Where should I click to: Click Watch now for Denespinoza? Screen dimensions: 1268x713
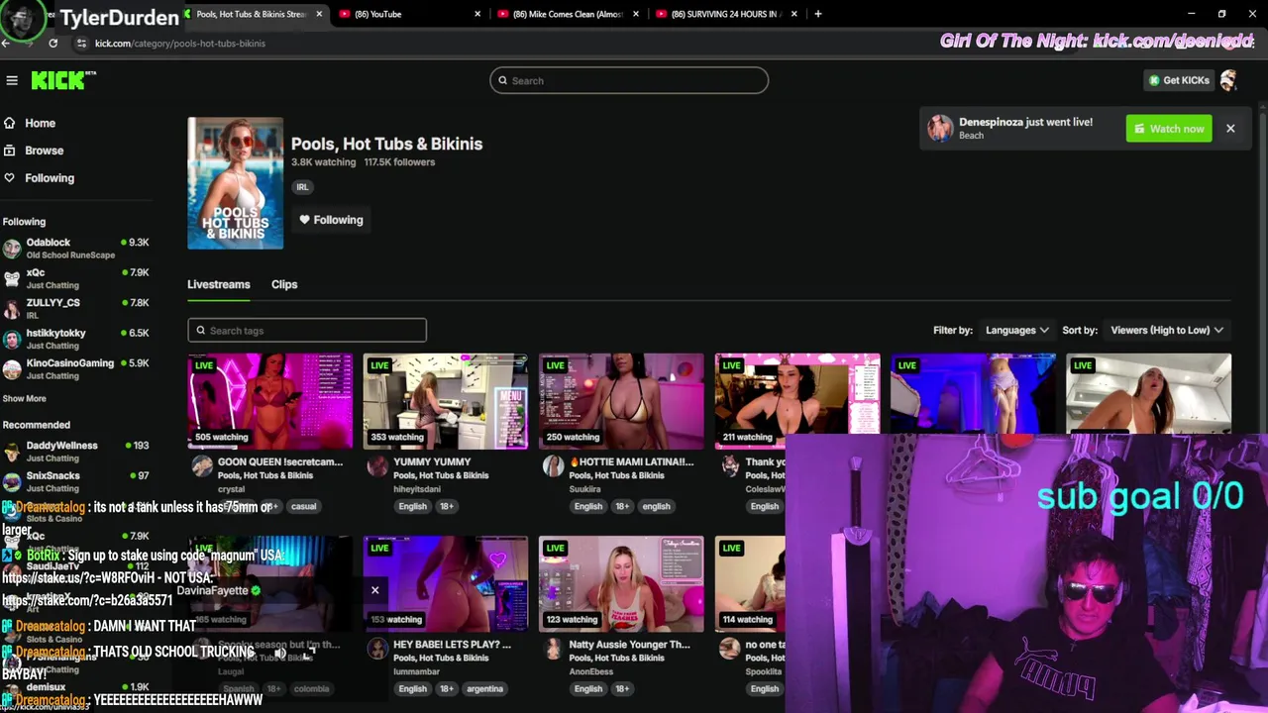1169,129
